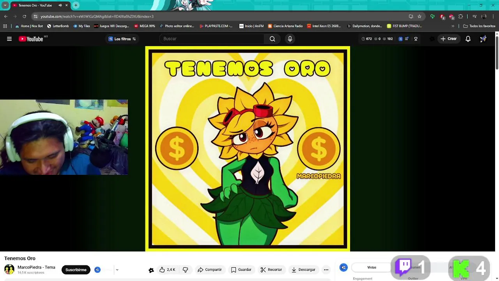Open the extensions puzzle piece menu
The image size is (499, 281).
point(461,16)
